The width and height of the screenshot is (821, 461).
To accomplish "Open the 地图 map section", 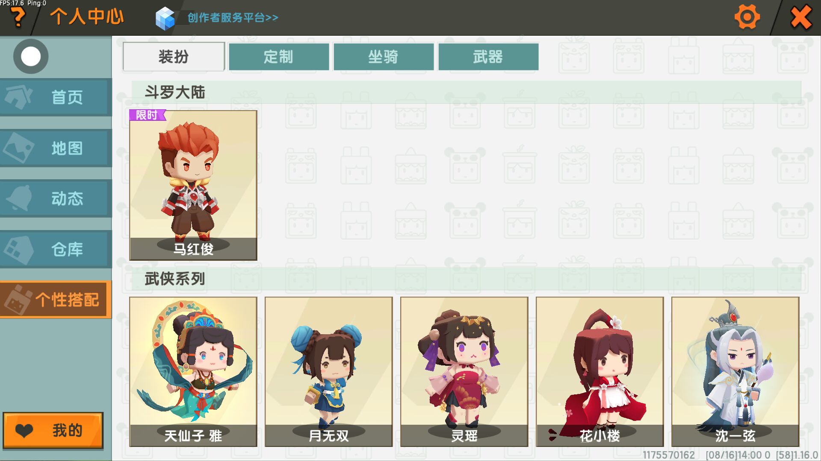I will point(56,148).
